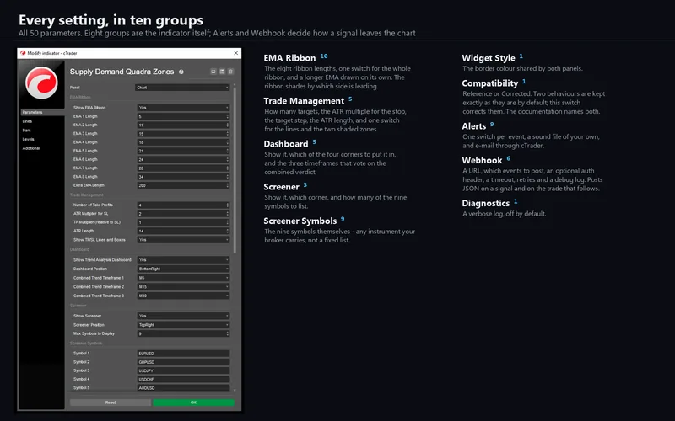Switch to the Additional tab
Image resolution: width=675 pixels, height=421 pixels.
click(31, 148)
